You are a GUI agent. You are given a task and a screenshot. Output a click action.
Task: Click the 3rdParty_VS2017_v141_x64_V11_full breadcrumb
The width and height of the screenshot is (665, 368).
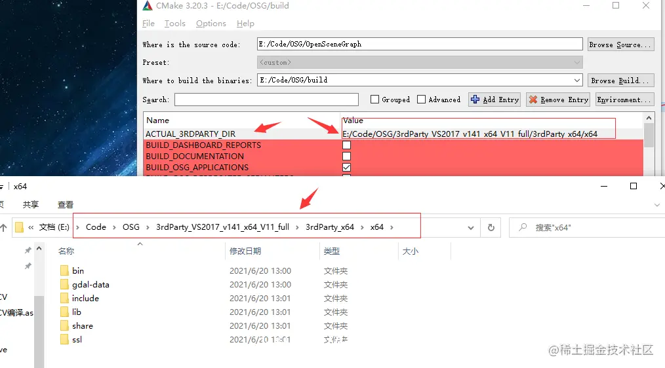pos(223,227)
